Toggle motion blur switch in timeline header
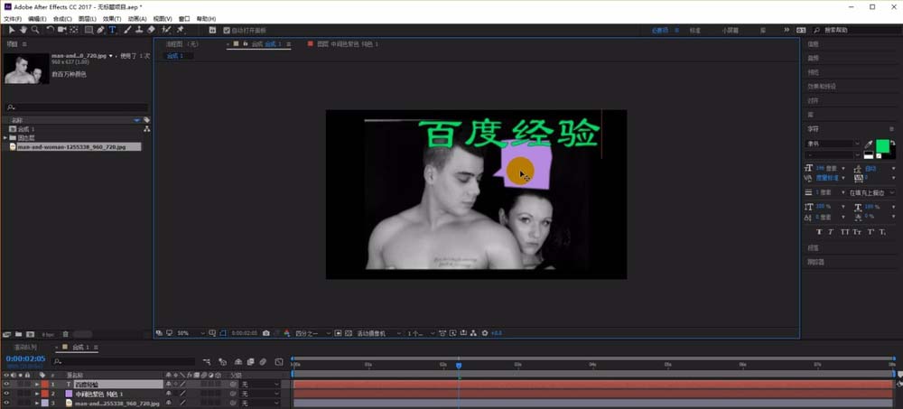The width and height of the screenshot is (903, 409). tap(263, 362)
